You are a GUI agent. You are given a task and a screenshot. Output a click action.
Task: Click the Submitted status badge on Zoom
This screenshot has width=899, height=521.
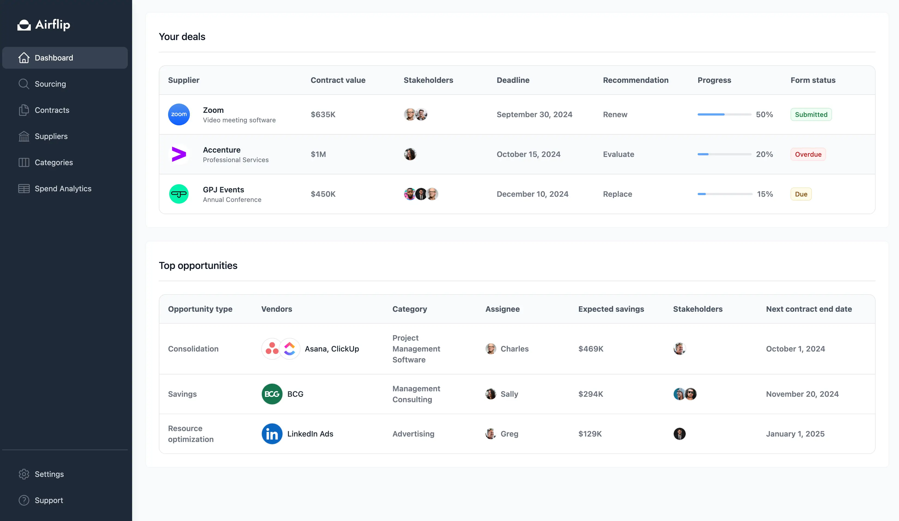tap(811, 114)
